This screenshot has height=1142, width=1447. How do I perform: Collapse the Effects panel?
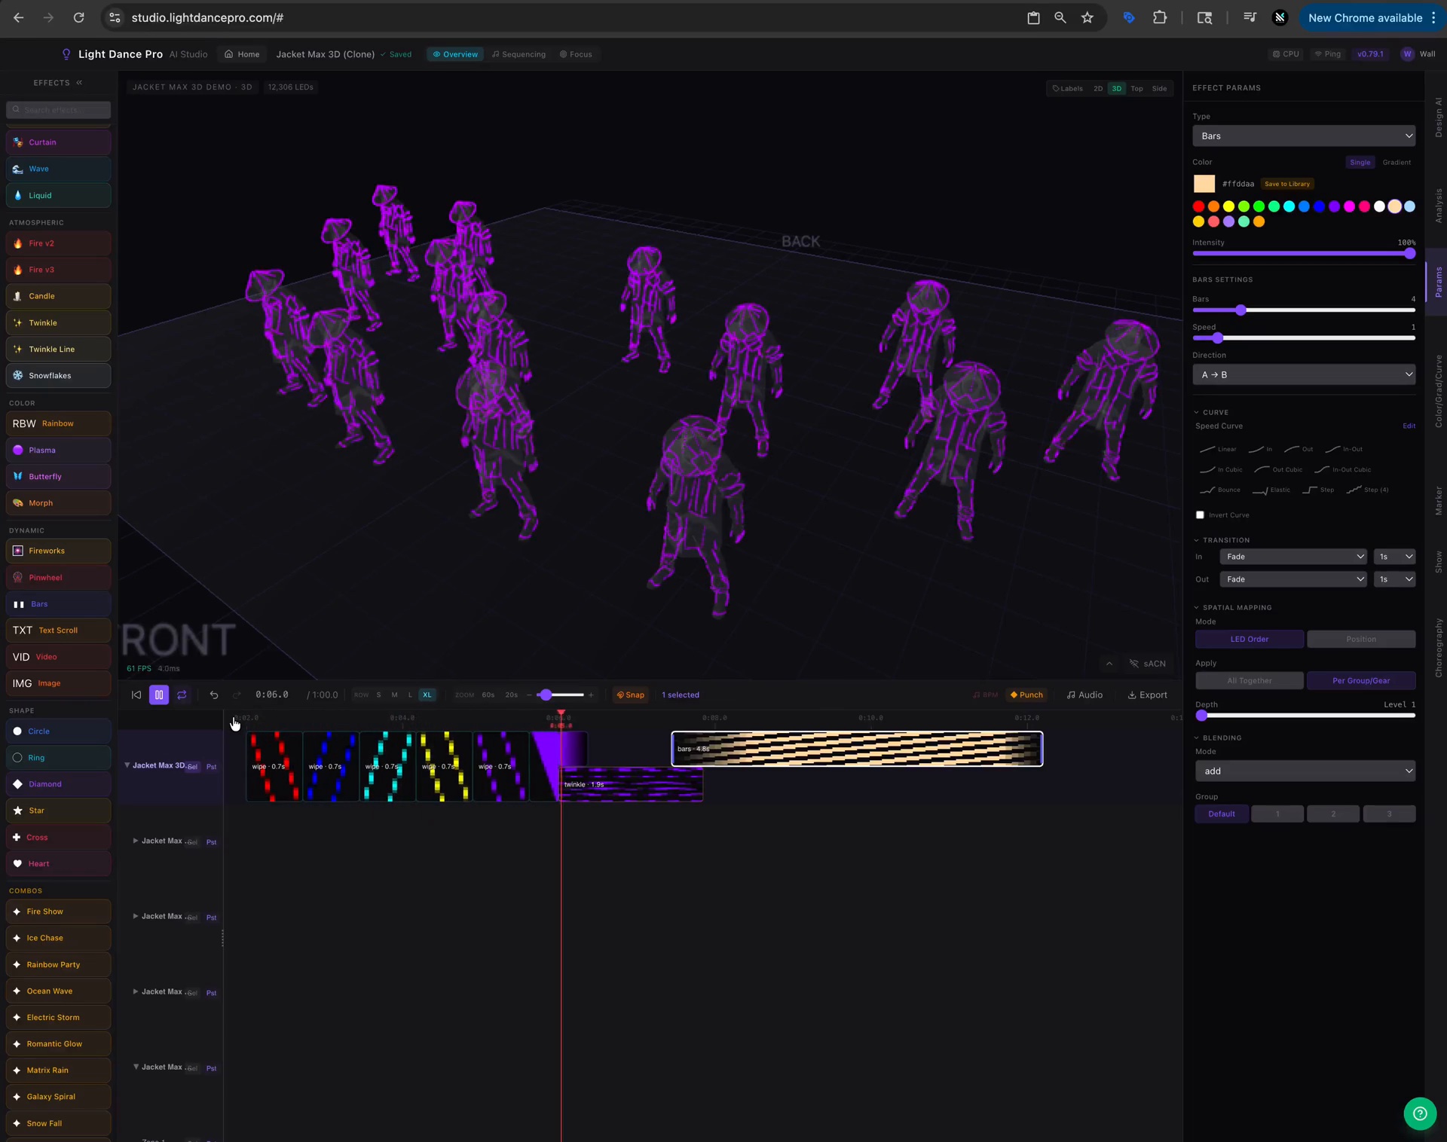(x=79, y=83)
